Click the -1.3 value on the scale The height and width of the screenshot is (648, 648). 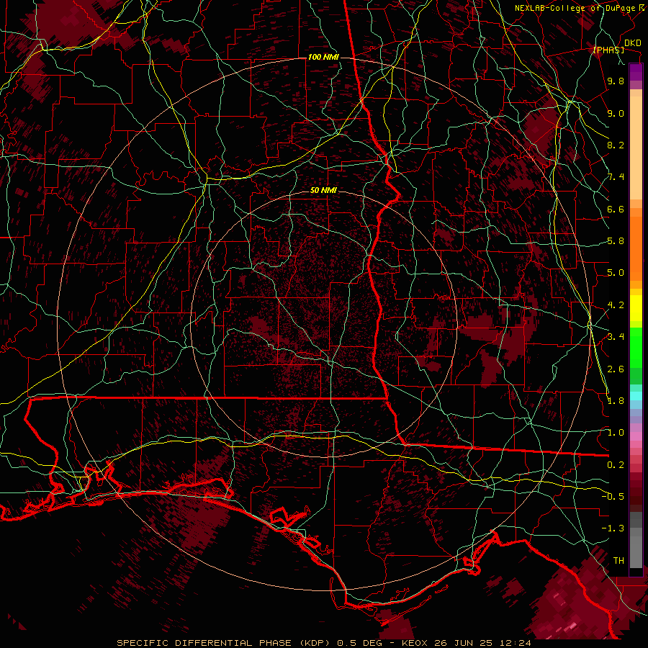click(613, 528)
